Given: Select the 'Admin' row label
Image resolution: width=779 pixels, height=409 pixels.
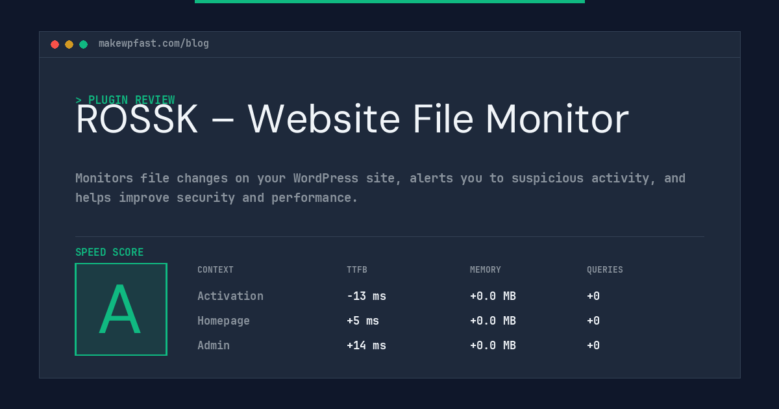Looking at the screenshot, I should 214,345.
